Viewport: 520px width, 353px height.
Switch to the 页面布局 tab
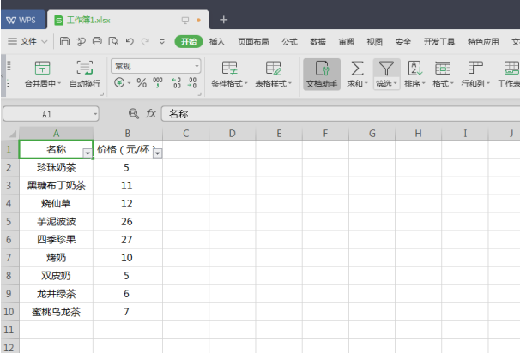[x=253, y=42]
